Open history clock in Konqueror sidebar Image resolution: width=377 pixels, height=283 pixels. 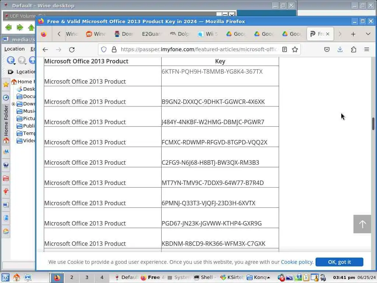(6, 97)
